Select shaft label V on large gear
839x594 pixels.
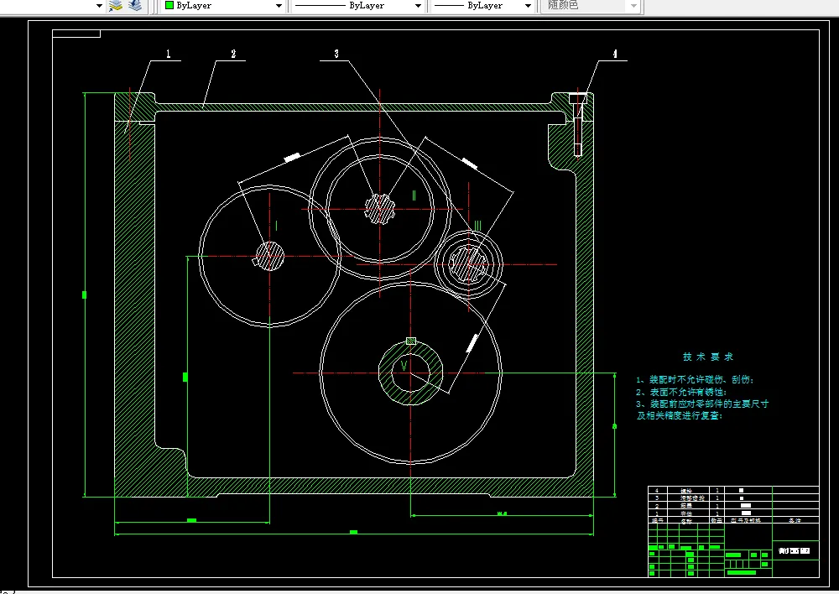click(x=404, y=366)
